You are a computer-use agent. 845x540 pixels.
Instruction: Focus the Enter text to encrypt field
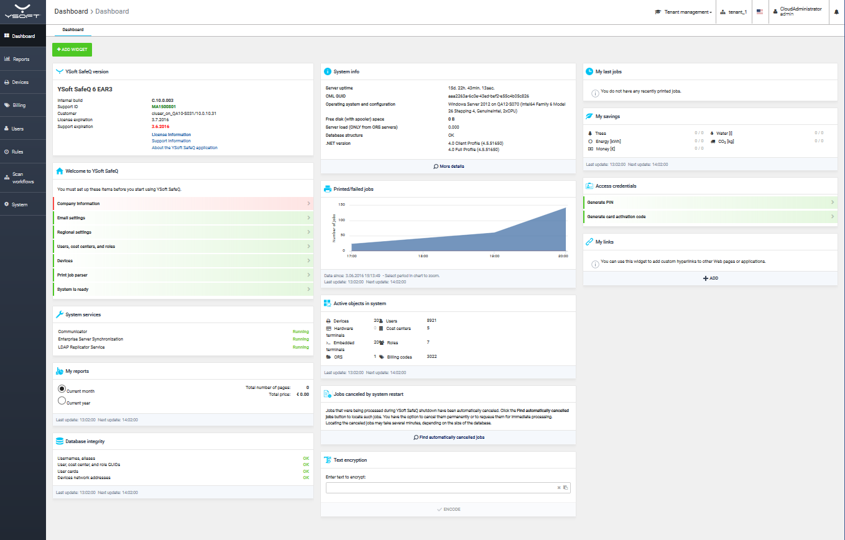[439, 488]
